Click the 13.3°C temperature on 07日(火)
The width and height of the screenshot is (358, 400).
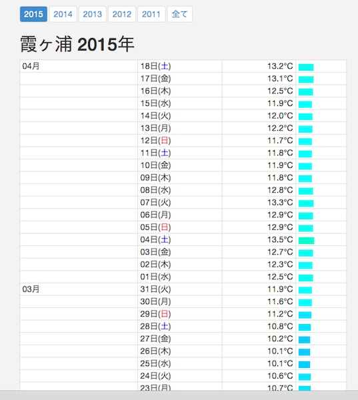coord(280,203)
